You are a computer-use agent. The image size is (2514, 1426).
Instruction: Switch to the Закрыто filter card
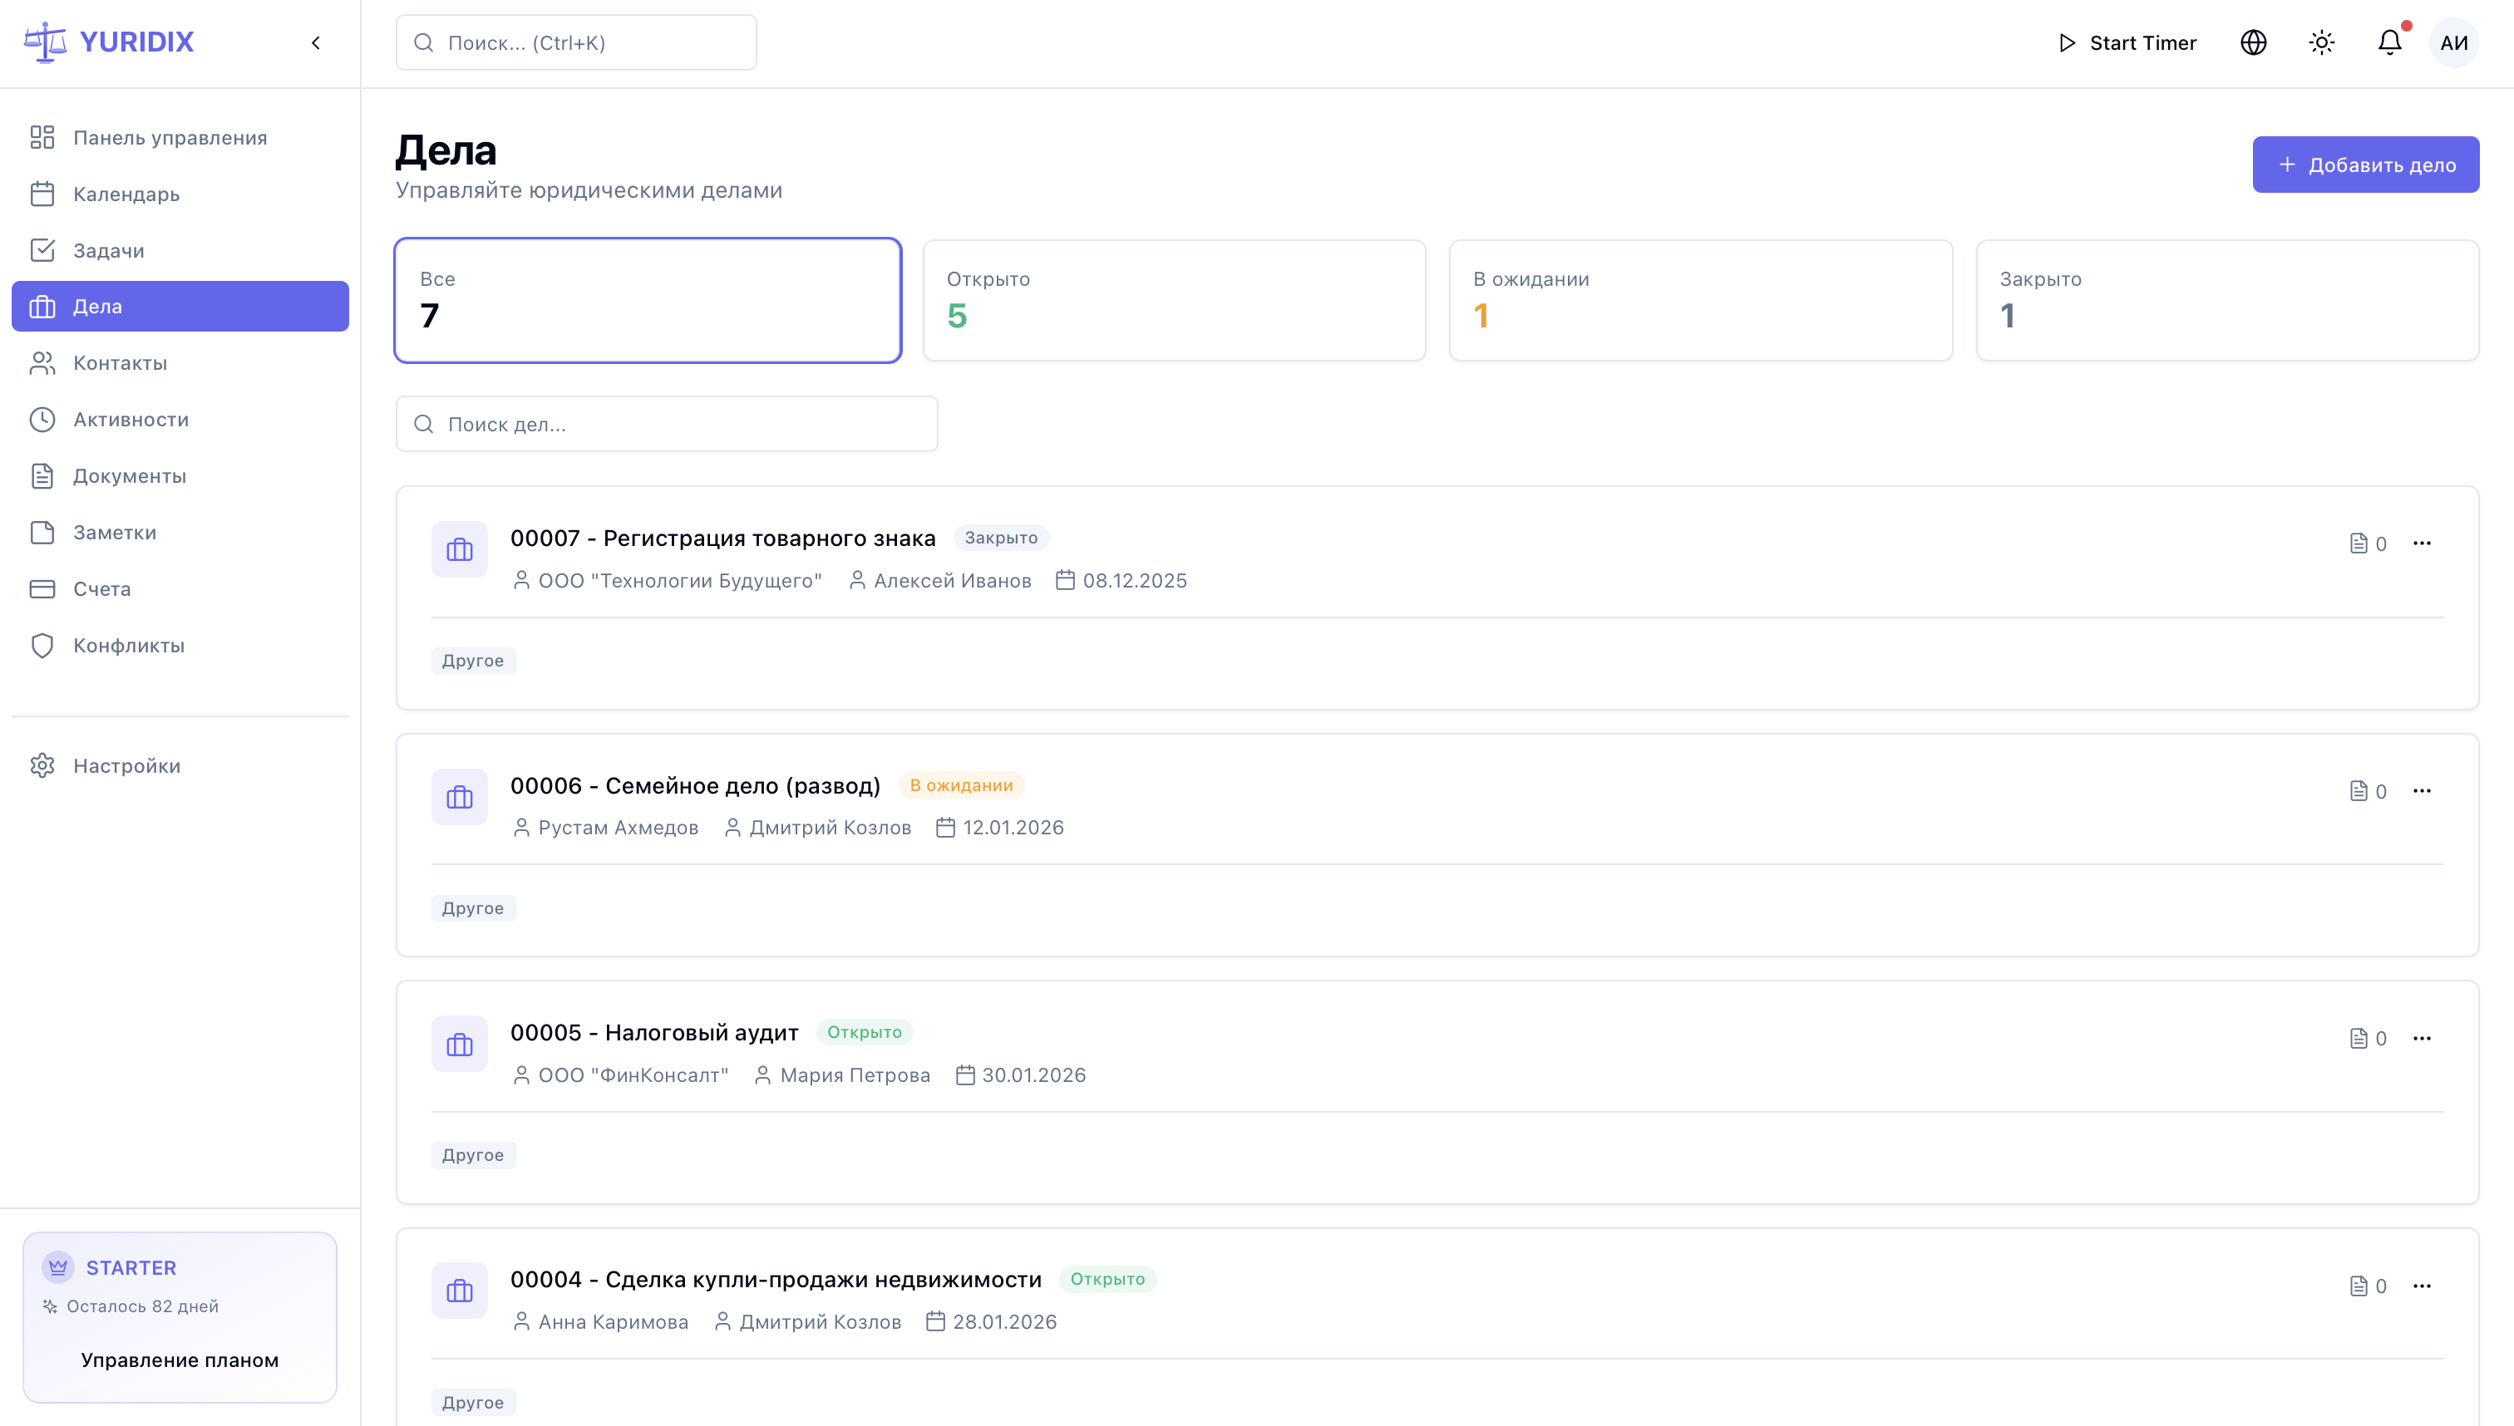pos(2226,300)
